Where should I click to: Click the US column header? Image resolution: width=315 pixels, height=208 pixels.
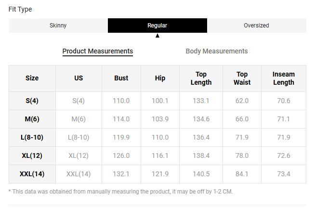click(x=79, y=78)
